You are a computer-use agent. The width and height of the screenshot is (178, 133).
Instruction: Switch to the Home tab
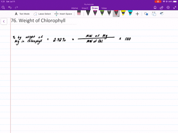pos(75,8)
